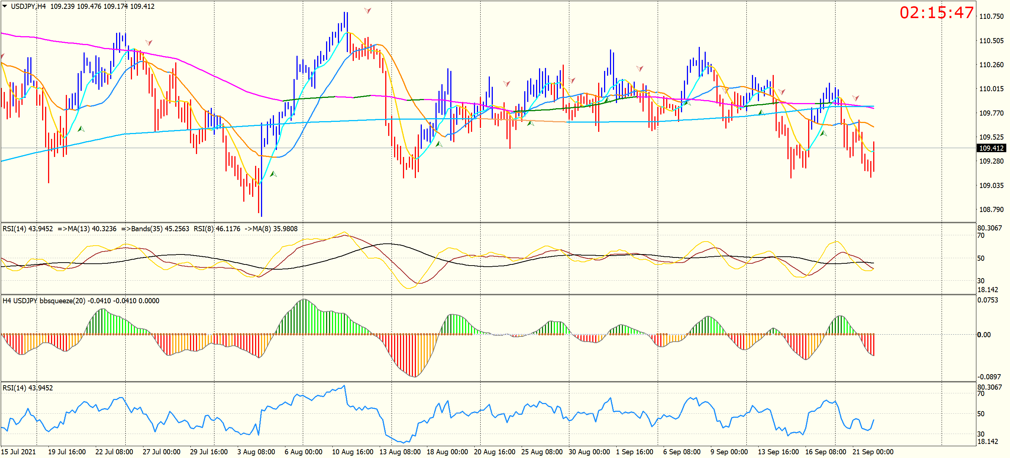Click green buy arrow near 16 Sep low
Screen dimensions: 1010x458
(x=823, y=134)
